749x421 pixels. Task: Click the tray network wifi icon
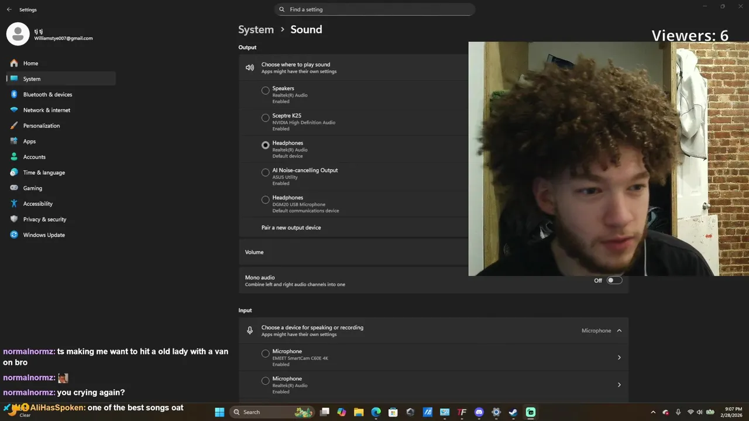(690, 412)
